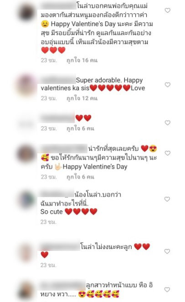View 'ถูกใจ 6 คน' under 'Happy Valentine's Day' comment
185x302 pixels.
(x=80, y=177)
